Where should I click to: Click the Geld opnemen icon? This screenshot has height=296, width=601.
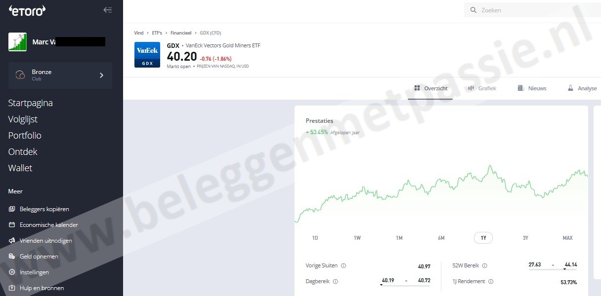[x=12, y=256]
